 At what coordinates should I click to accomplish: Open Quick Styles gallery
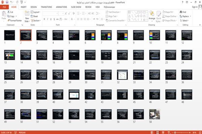pos(159,17)
